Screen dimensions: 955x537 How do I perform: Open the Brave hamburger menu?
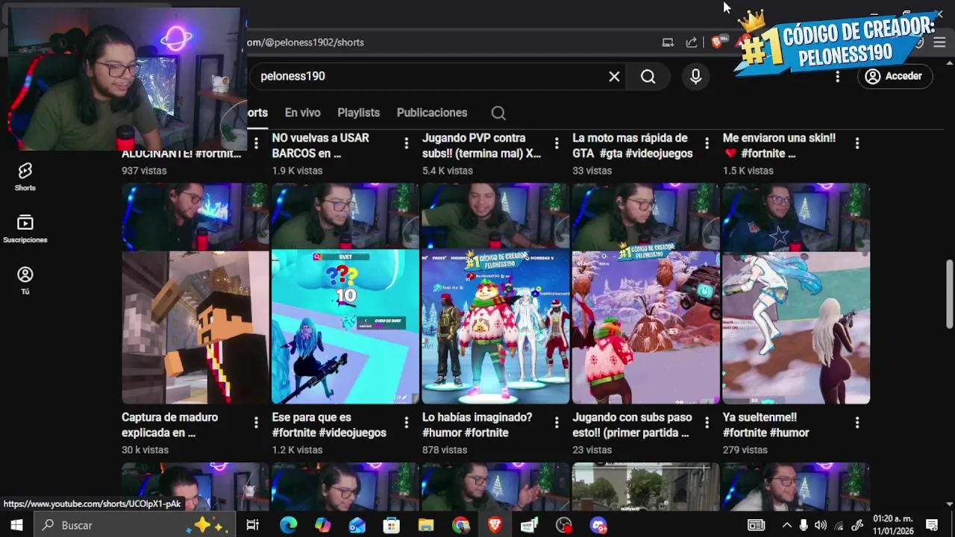[939, 43]
